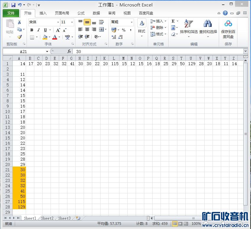251x229 pixels.
Task: Decrease font size with small A icon
Action: tap(64, 30)
